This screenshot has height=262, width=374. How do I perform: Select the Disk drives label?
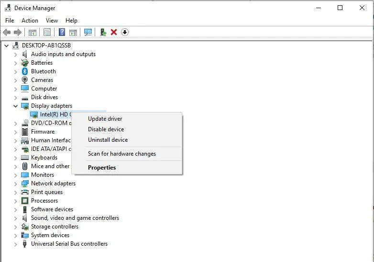(44, 97)
